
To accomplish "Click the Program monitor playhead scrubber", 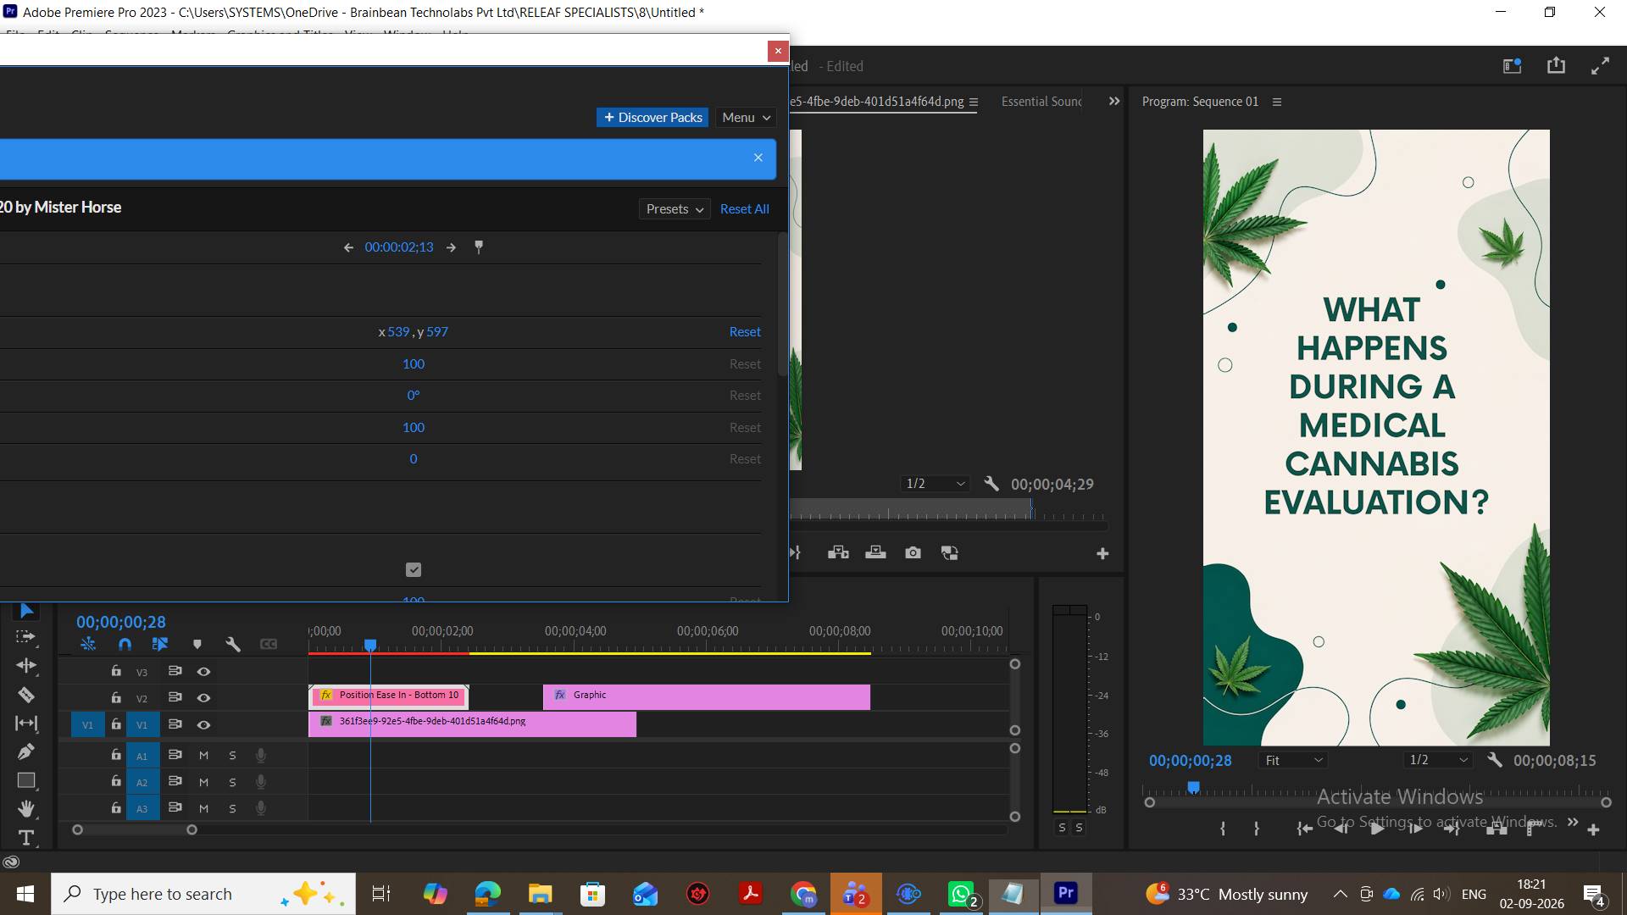I will [1193, 788].
